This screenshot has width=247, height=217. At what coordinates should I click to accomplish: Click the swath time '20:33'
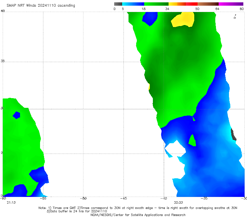click(178, 203)
